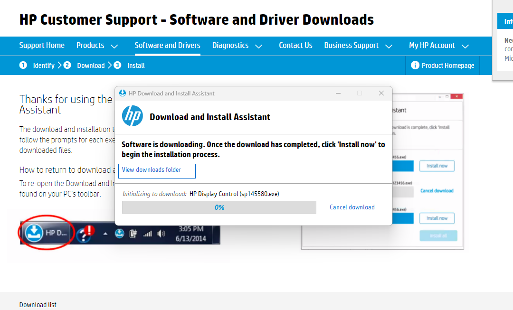The height and width of the screenshot is (310, 513).
Task: Go to Support Home
Action: pos(42,46)
